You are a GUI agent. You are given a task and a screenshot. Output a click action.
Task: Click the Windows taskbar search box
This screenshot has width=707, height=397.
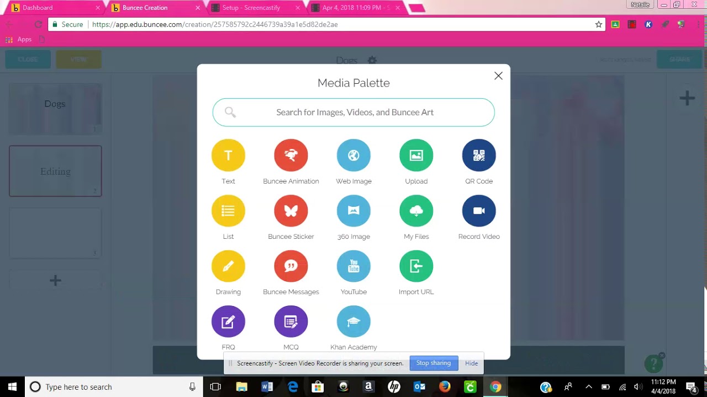pos(114,387)
